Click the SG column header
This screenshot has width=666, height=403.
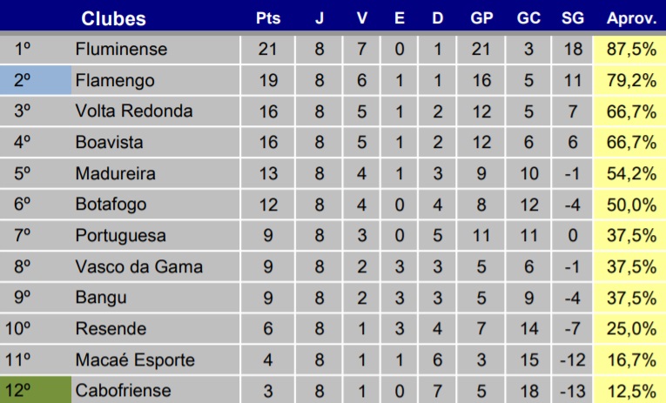(x=573, y=18)
